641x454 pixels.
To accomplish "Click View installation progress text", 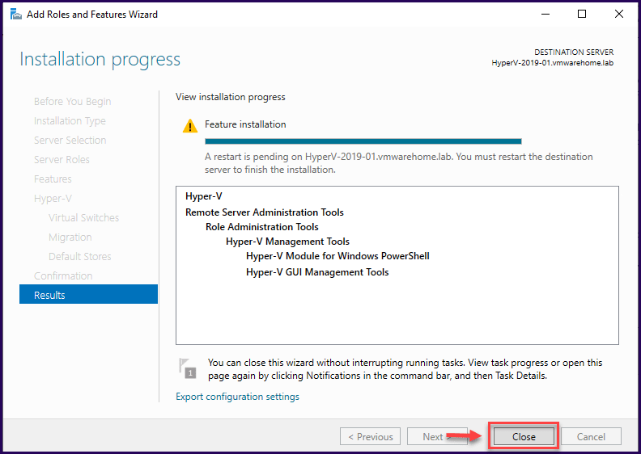I will 231,97.
